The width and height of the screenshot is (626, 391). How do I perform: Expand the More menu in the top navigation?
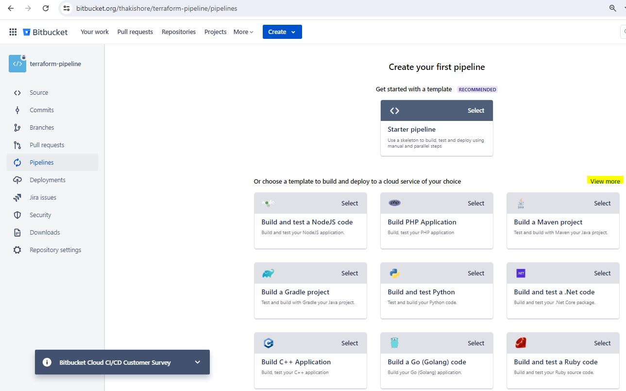click(243, 32)
